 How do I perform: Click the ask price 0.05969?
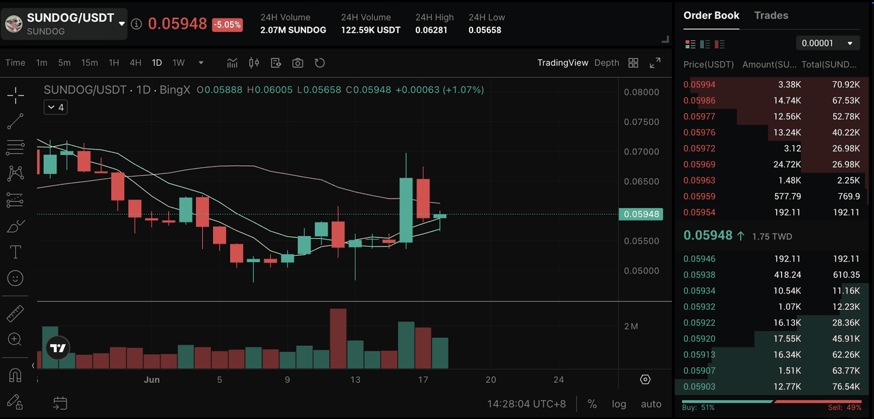tap(699, 164)
